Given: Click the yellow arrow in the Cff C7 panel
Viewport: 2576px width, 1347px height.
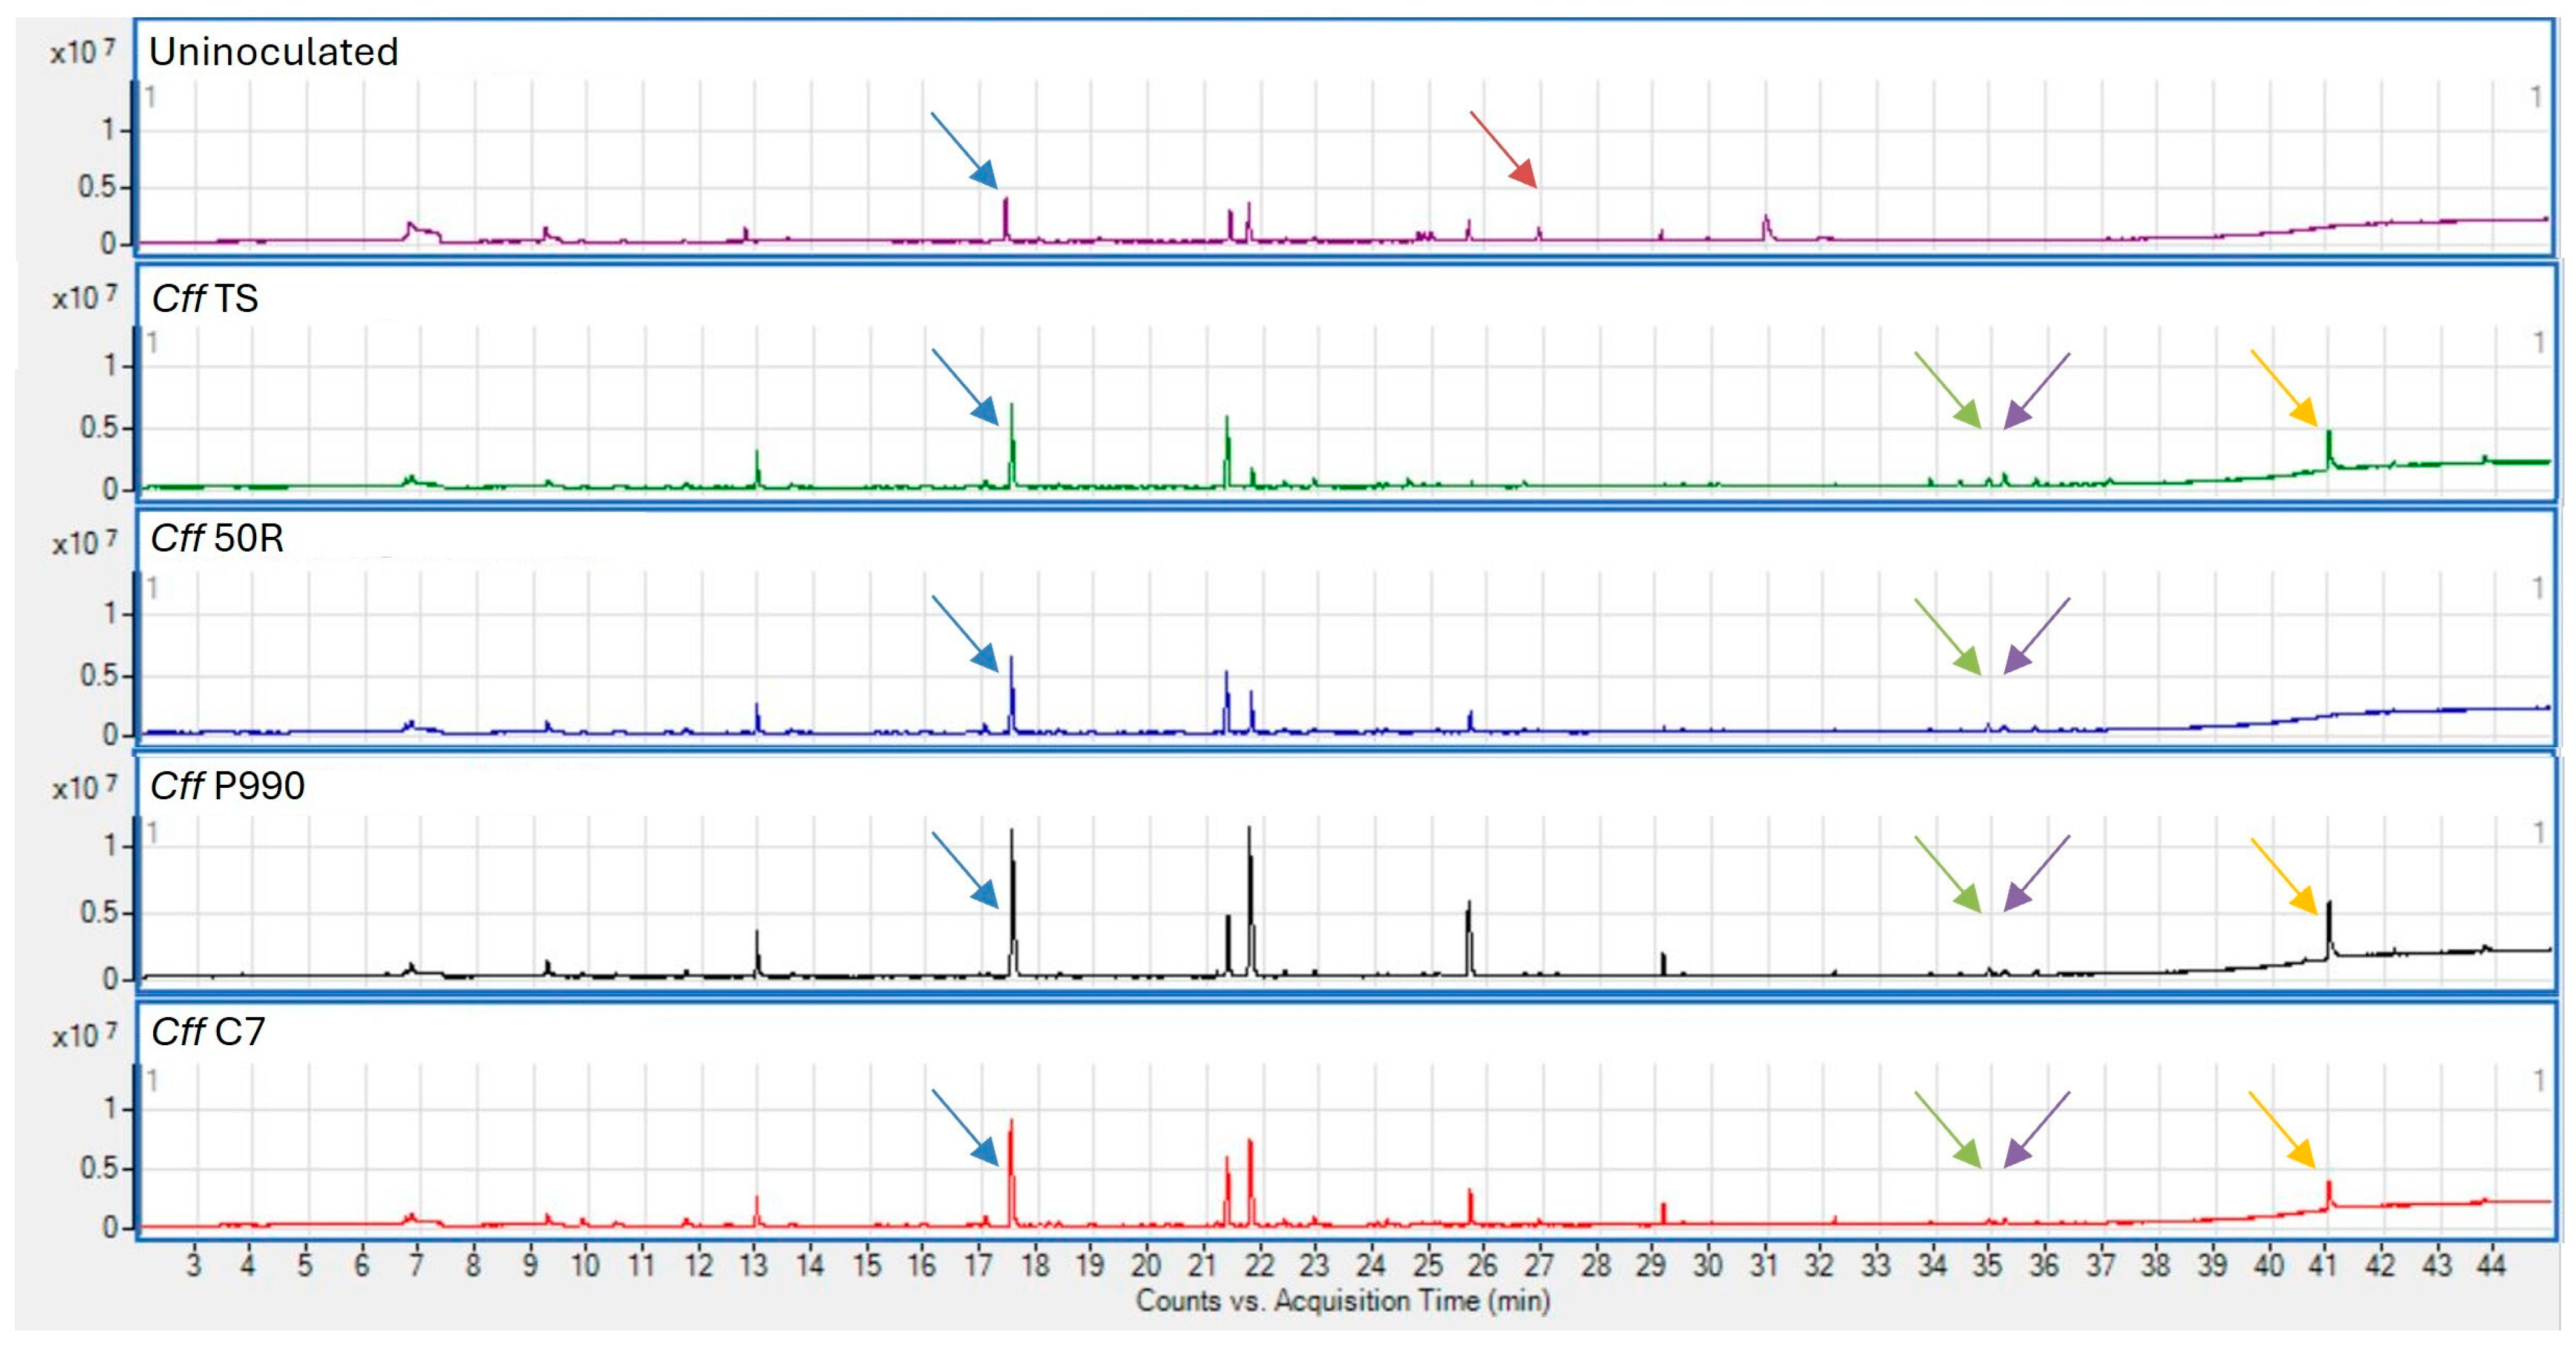Looking at the screenshot, I should (x=2282, y=1129).
